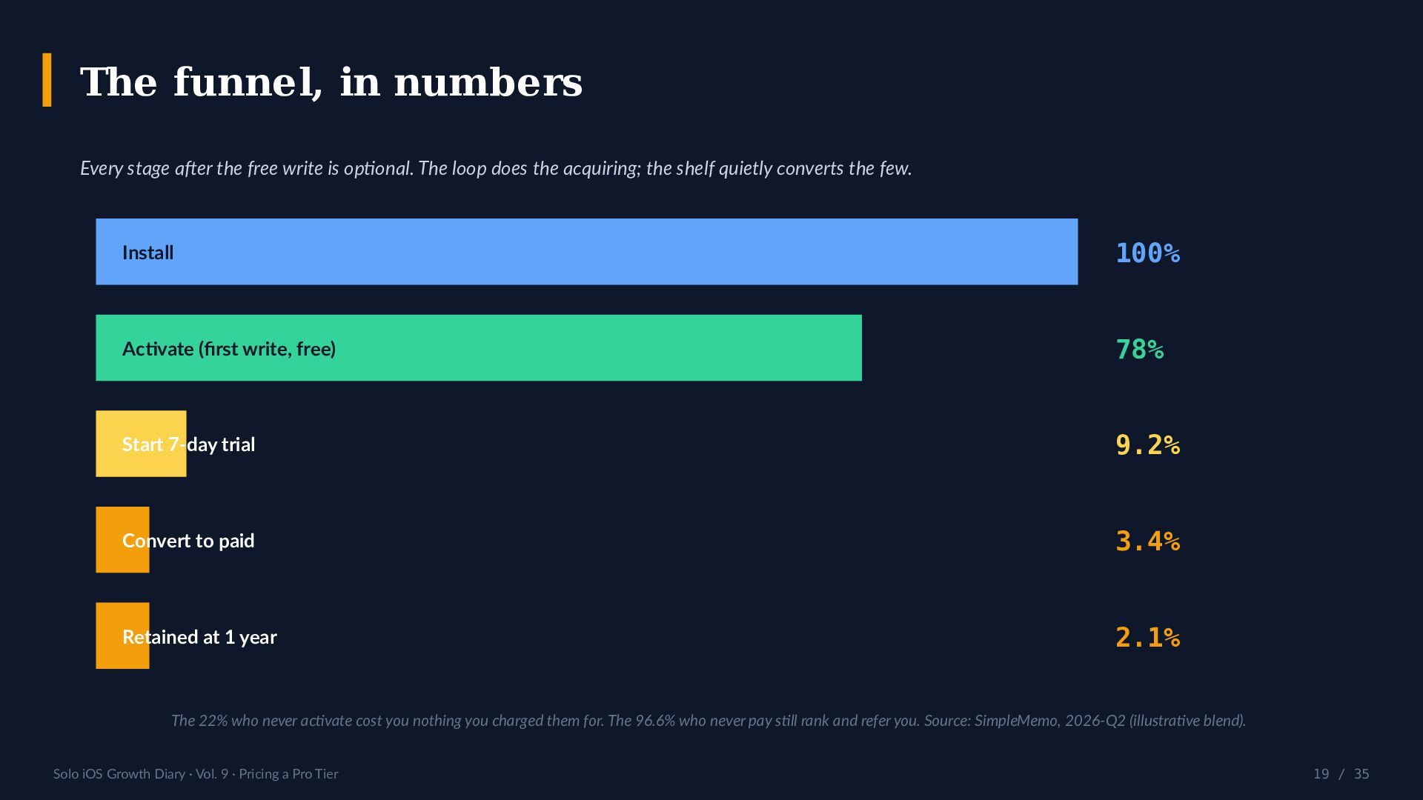Select the green Activate funnel bar
The width and height of the screenshot is (1423, 800).
click(x=479, y=348)
